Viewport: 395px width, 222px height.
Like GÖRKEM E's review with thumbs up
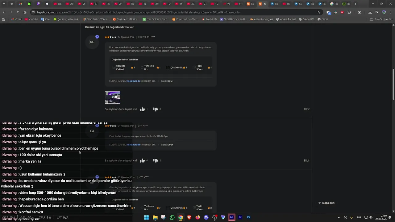[143, 109]
